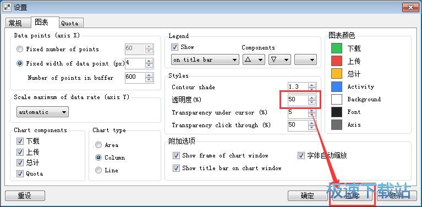The width and height of the screenshot is (422, 207).
Task: Expand the 'on title bar' legend dropdown
Action: 205,60
